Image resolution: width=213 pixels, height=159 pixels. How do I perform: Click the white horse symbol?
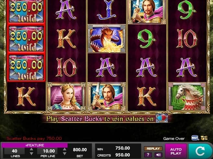(x=187, y=96)
